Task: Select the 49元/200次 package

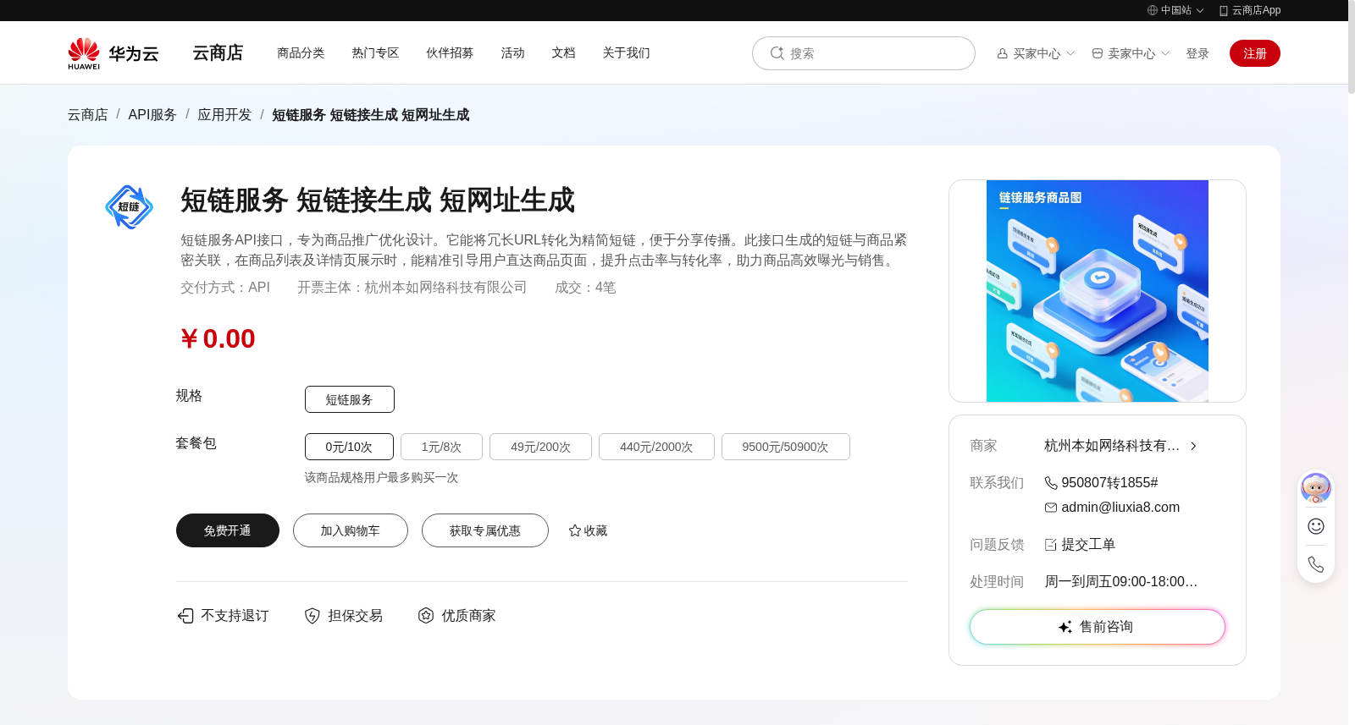Action: pos(540,447)
